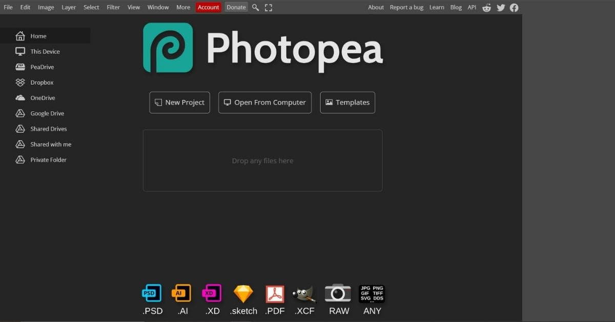Select Shared with me label
This screenshot has width=615, height=322.
pos(51,144)
